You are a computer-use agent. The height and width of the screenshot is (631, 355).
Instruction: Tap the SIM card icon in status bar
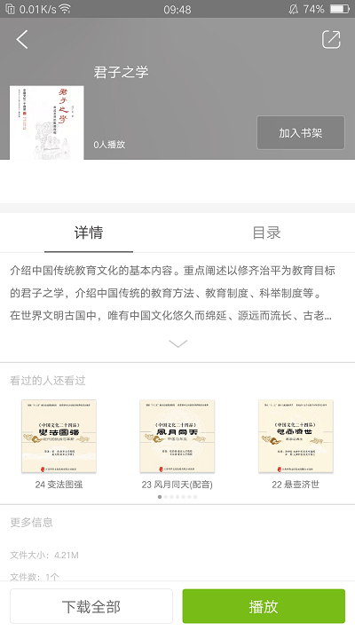[11, 9]
